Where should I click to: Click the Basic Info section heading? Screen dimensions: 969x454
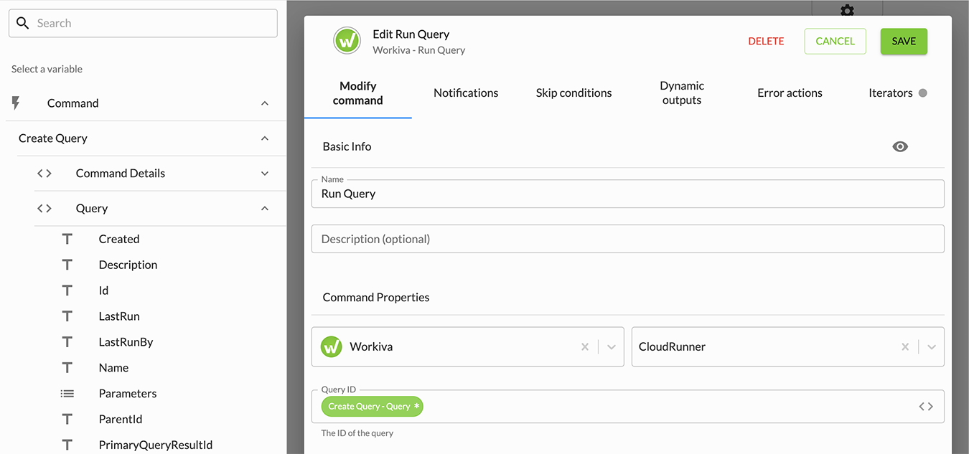[x=347, y=146]
